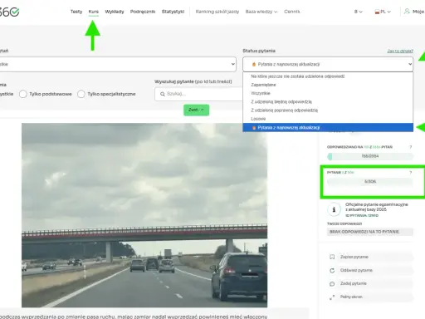Click the Szukaj search field

tap(198, 94)
